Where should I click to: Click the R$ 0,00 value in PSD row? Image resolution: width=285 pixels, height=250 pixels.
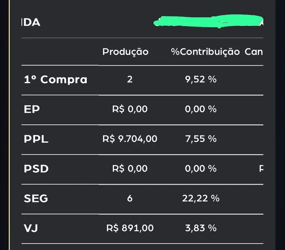click(x=130, y=169)
